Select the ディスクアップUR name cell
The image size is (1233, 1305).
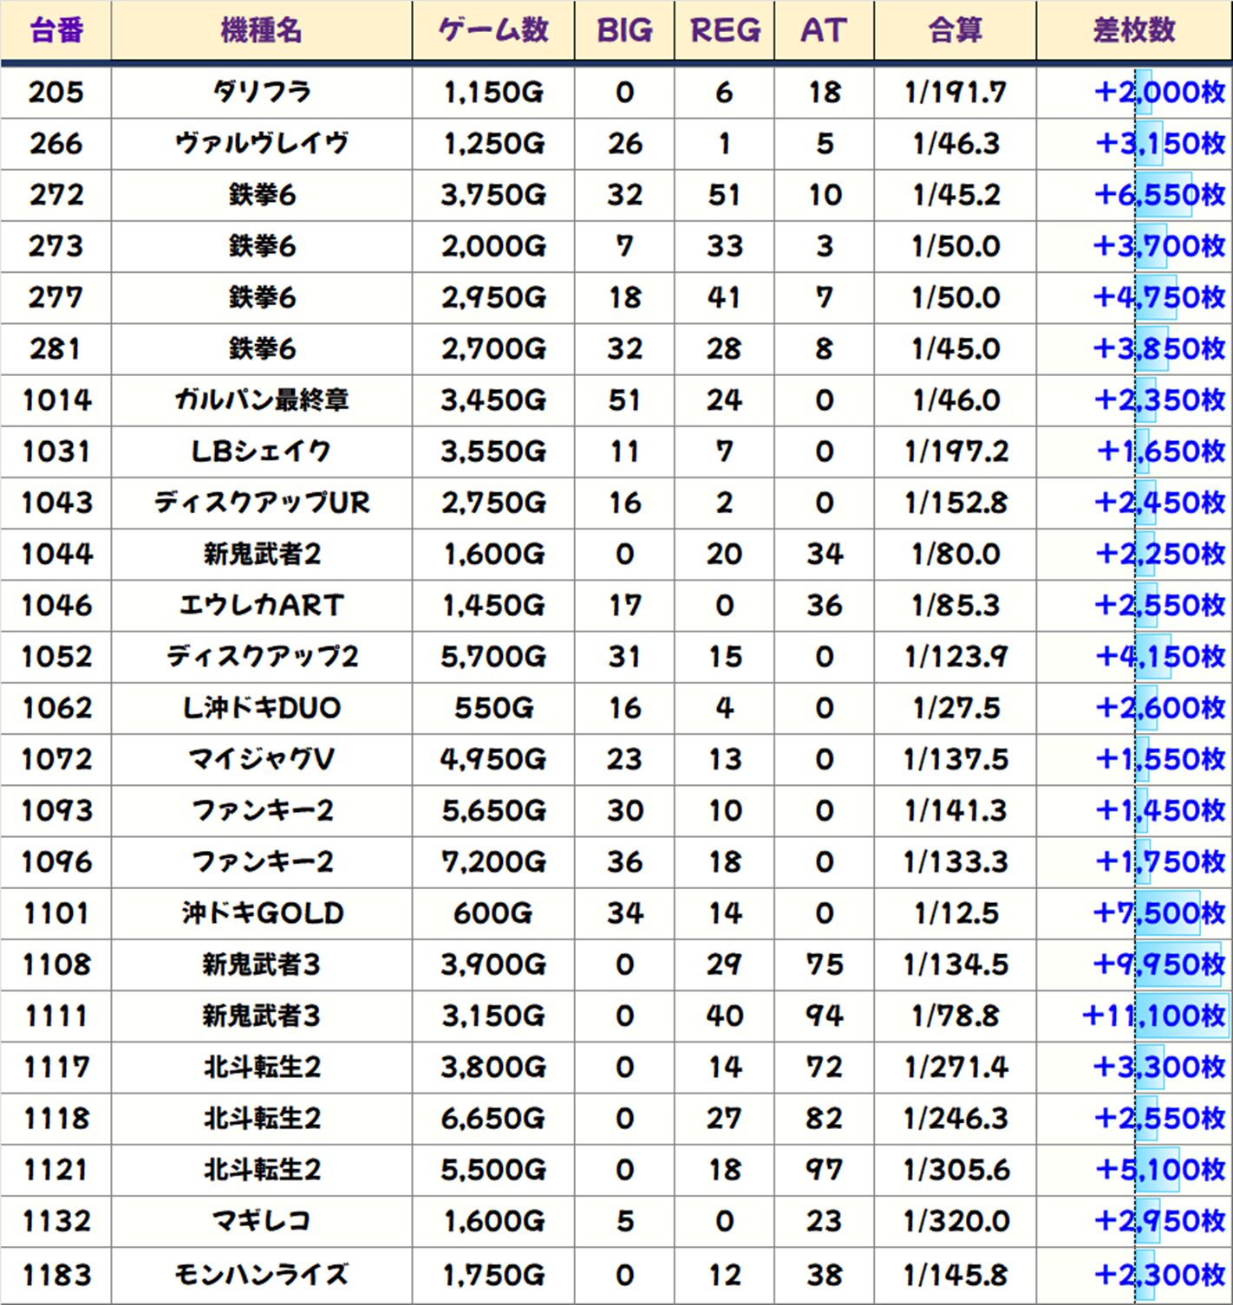pyautogui.click(x=261, y=503)
